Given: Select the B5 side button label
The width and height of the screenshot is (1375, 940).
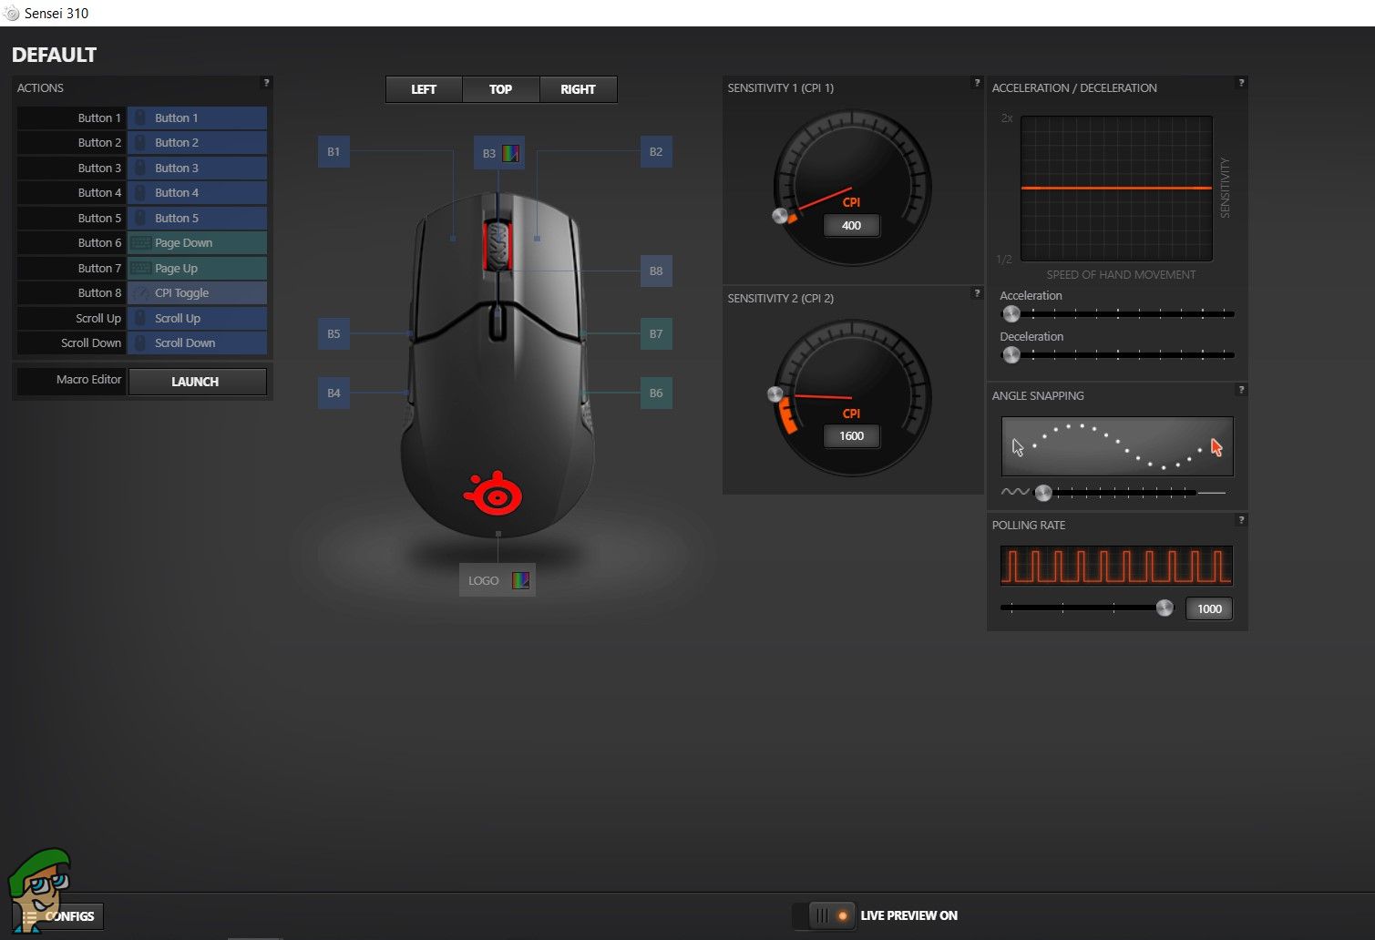Looking at the screenshot, I should tap(333, 334).
